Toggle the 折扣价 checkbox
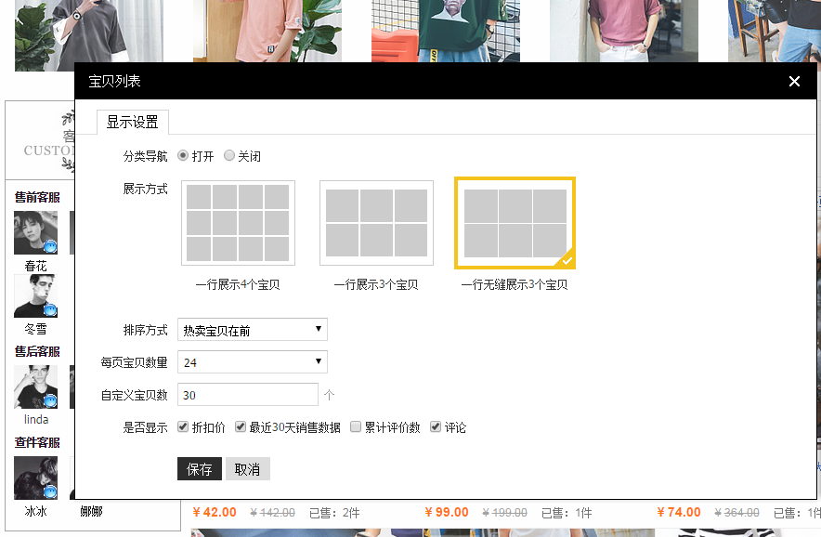The height and width of the screenshot is (537, 821). pyautogui.click(x=183, y=427)
